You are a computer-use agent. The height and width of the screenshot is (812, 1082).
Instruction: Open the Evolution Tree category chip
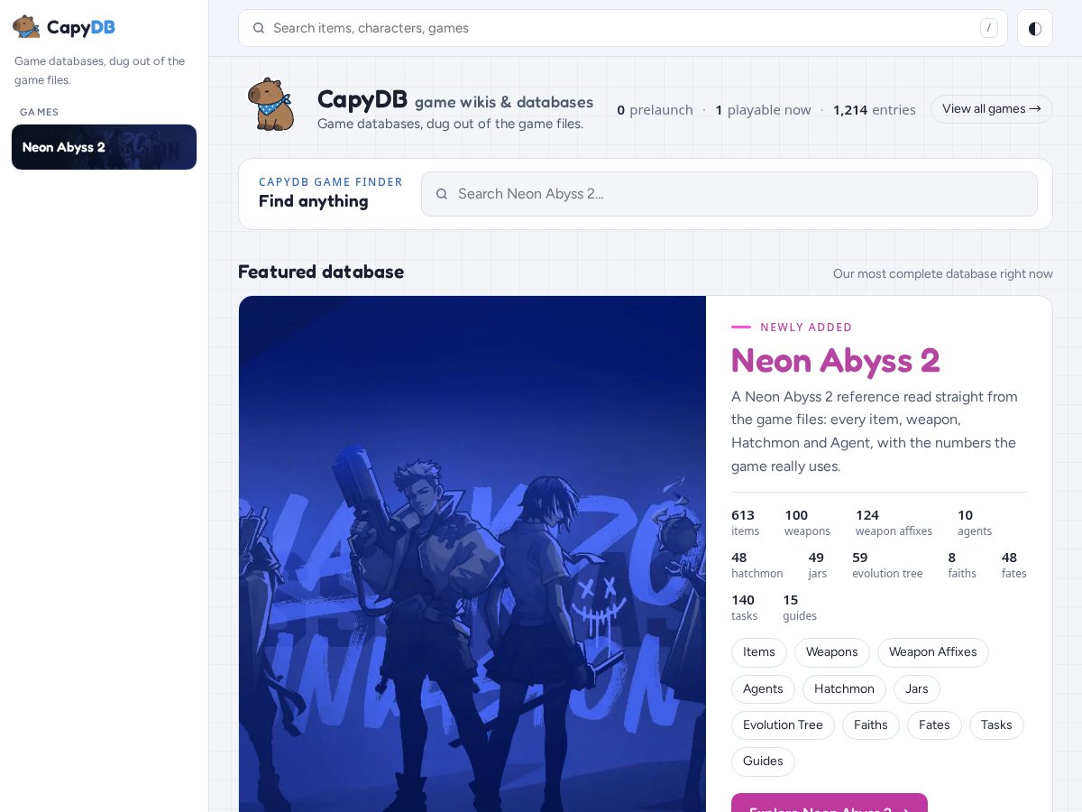pos(783,725)
